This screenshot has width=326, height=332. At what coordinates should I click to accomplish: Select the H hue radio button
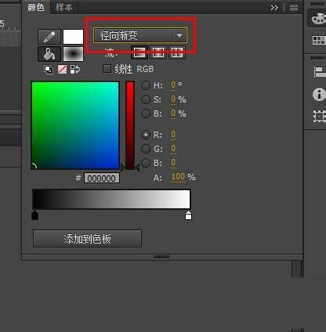pos(146,85)
